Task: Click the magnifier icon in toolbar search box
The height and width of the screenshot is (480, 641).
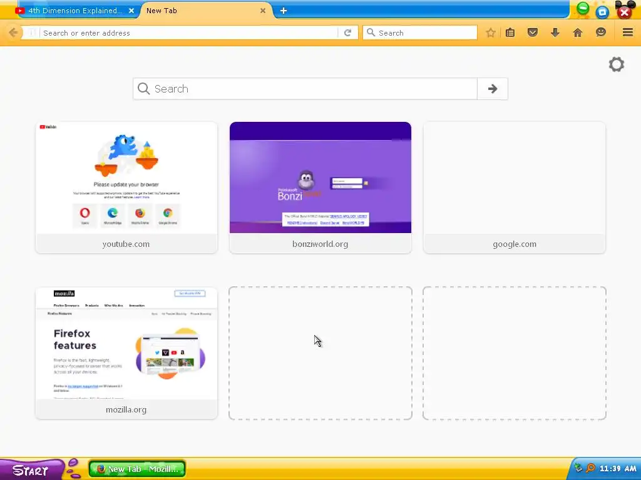Action: click(371, 32)
